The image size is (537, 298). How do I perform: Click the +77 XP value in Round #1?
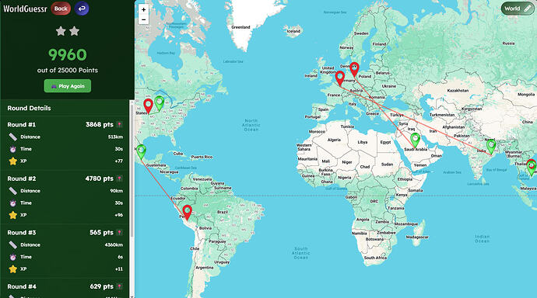119,161
